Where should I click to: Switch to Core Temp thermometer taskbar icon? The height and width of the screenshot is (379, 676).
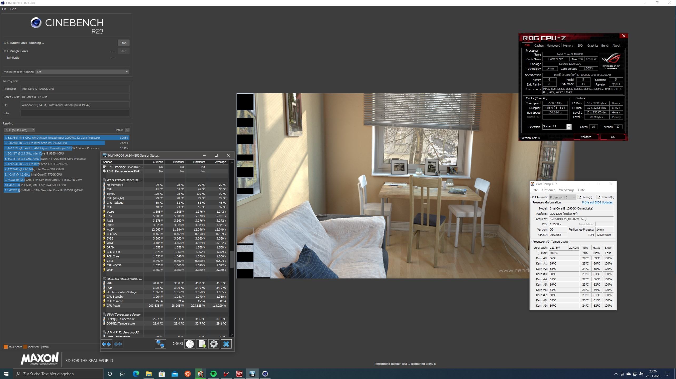click(x=200, y=374)
